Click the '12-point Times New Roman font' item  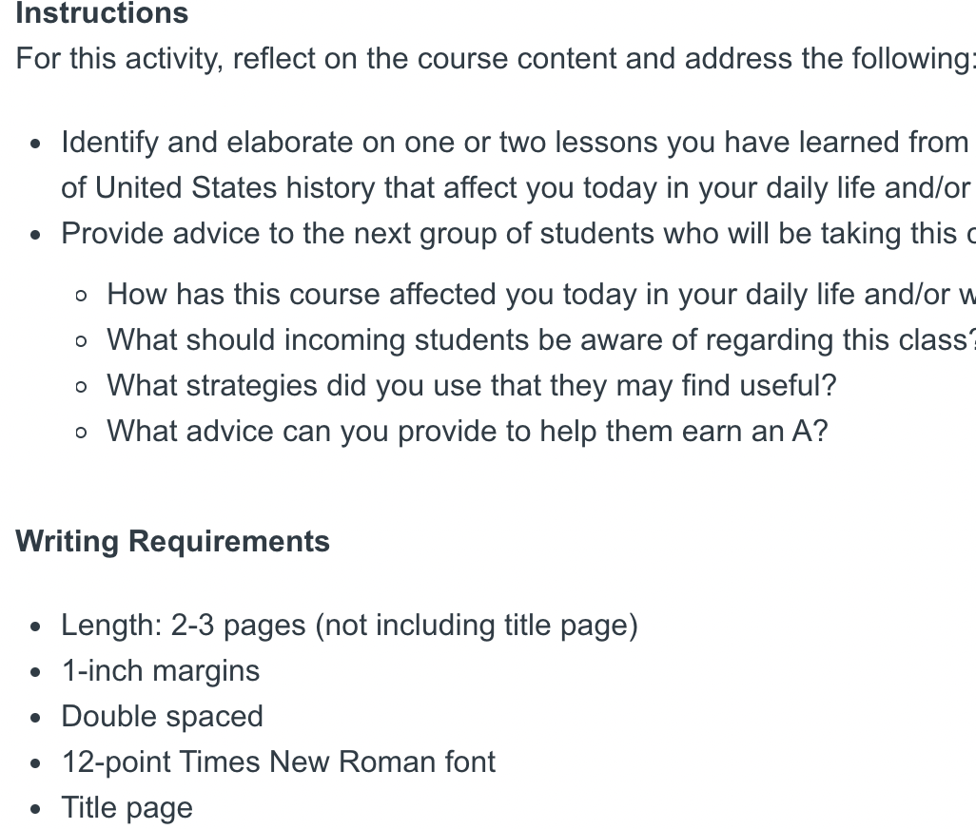(x=278, y=762)
